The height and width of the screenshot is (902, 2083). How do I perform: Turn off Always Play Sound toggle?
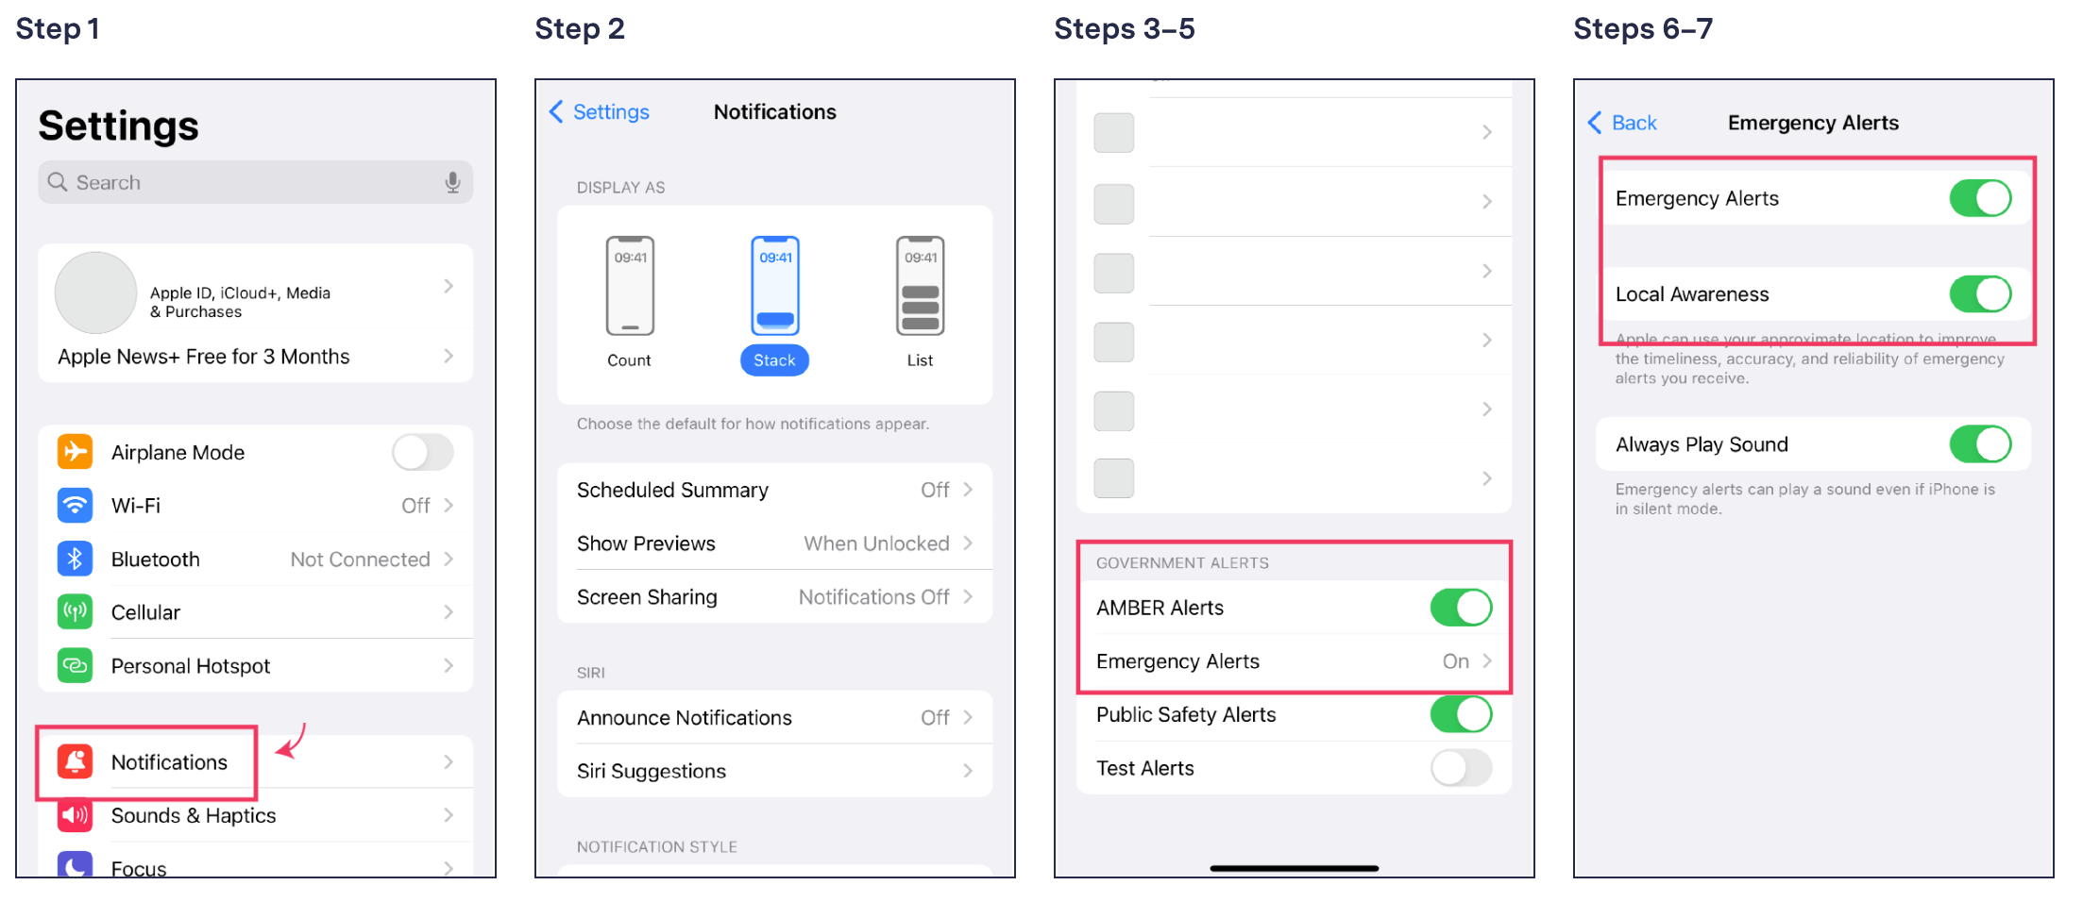coord(1979,444)
